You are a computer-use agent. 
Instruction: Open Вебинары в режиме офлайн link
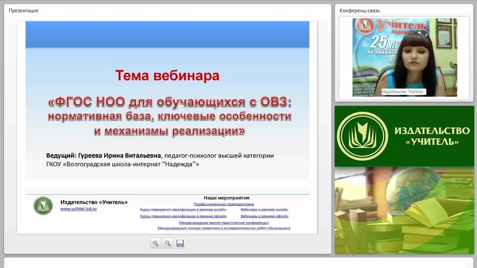pyautogui.click(x=264, y=216)
